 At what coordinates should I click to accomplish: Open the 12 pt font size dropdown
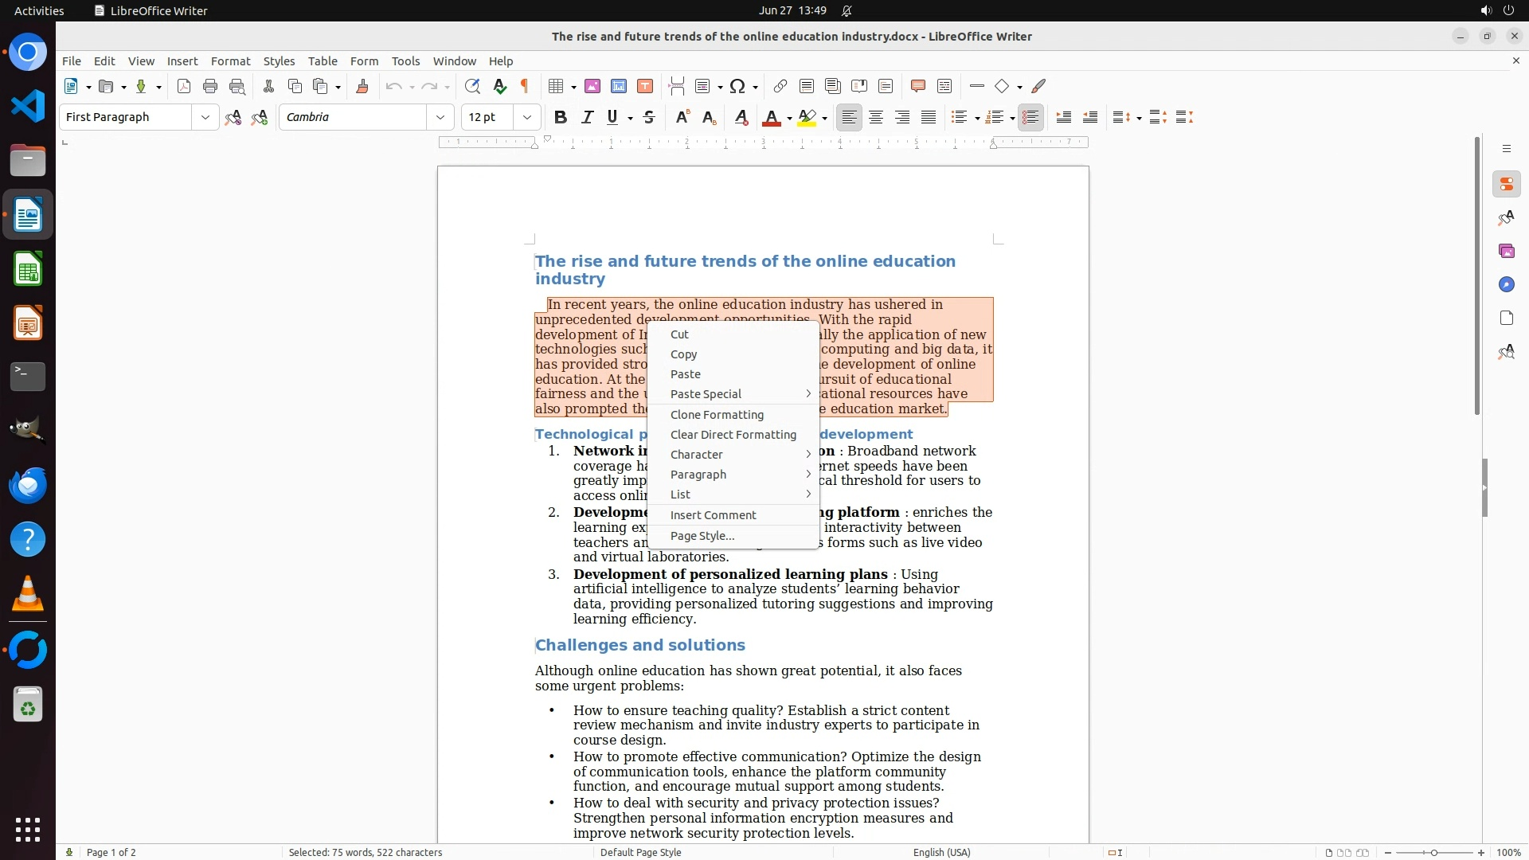[x=526, y=118]
